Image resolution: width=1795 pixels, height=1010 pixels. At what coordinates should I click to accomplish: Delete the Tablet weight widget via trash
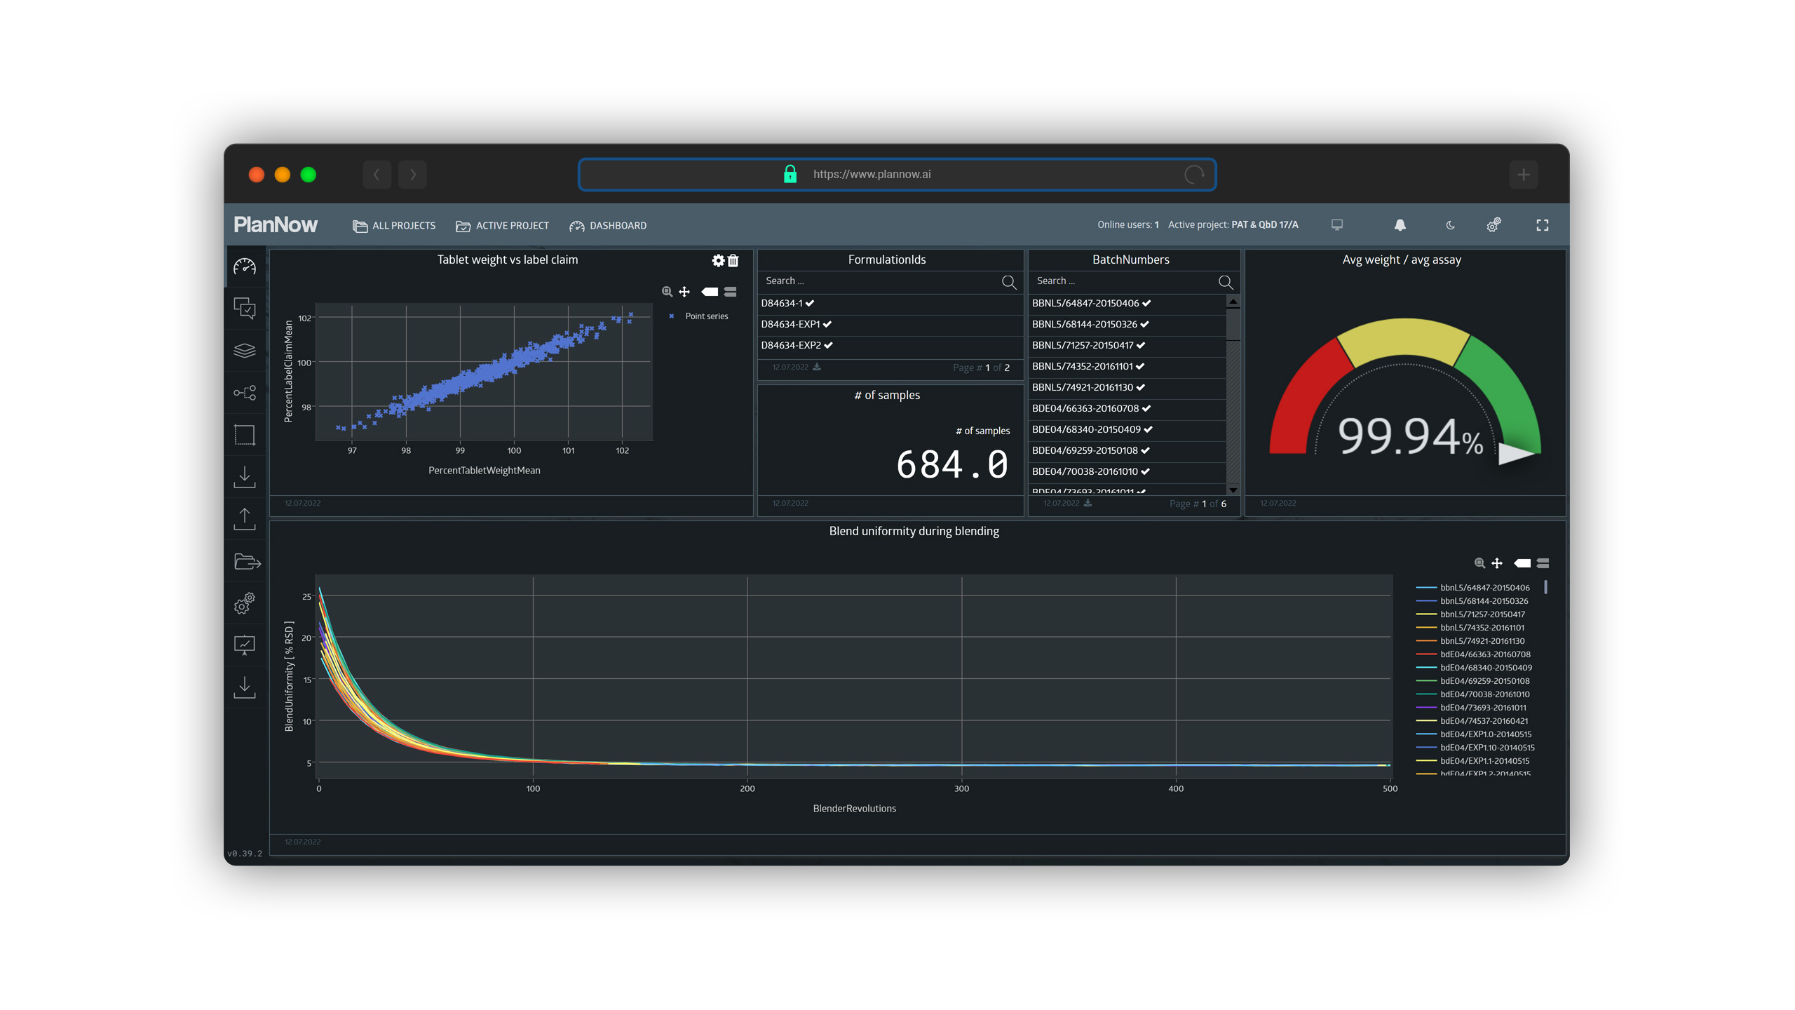click(x=733, y=260)
